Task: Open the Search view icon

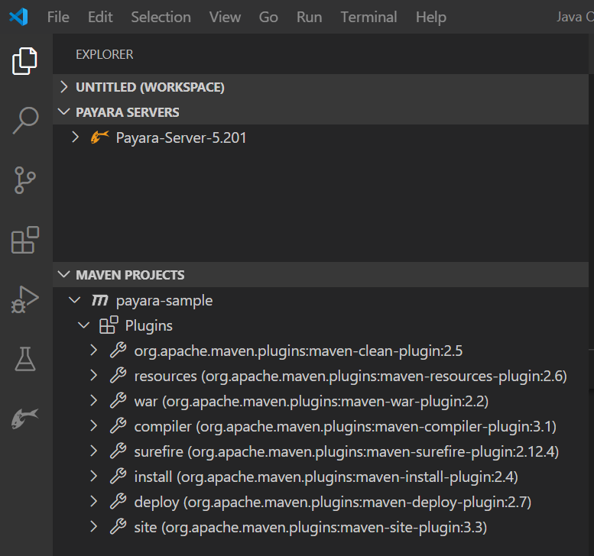Action: pyautogui.click(x=25, y=121)
